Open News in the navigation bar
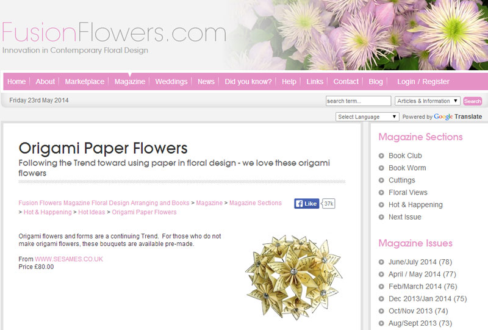 click(x=206, y=82)
